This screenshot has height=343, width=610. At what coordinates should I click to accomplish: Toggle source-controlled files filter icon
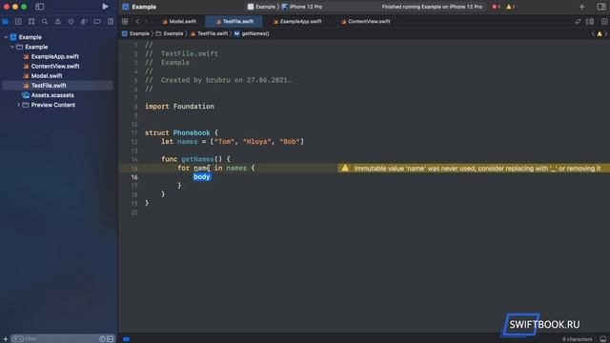(111, 339)
